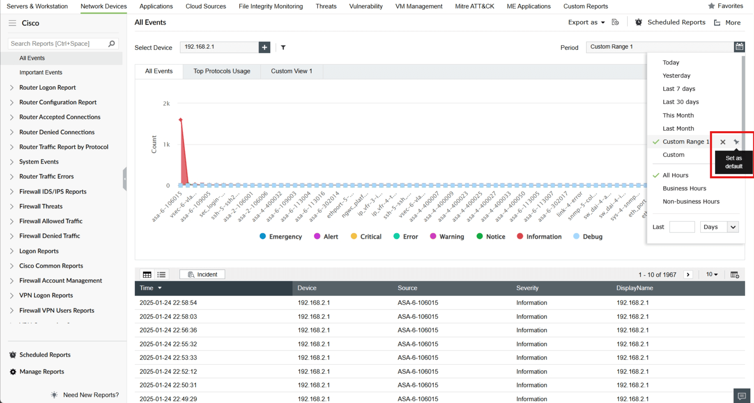
Task: Select the All Hours option
Action: point(675,175)
